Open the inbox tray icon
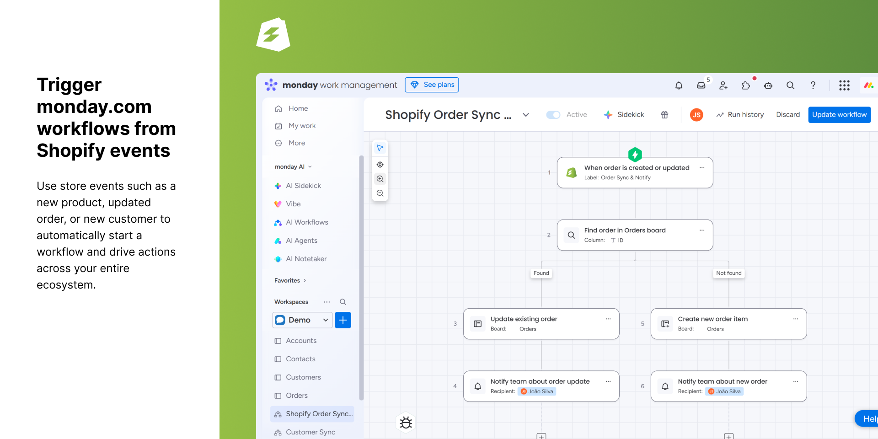The image size is (878, 439). (701, 86)
